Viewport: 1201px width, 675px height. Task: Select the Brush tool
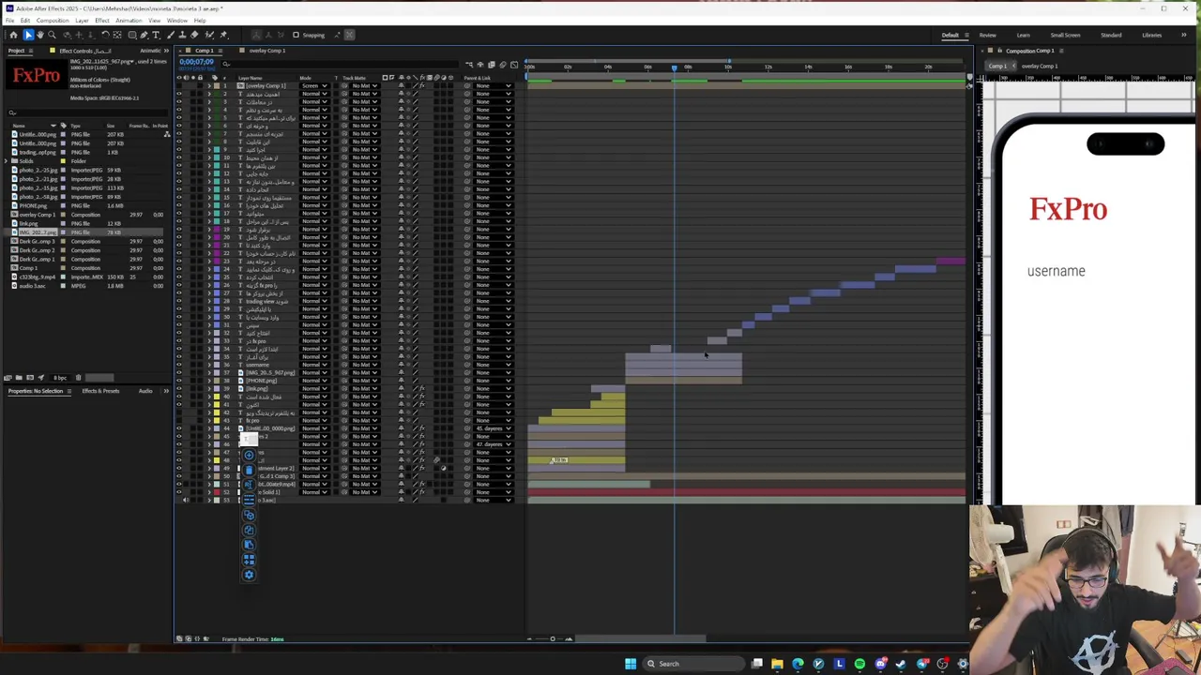tap(171, 35)
